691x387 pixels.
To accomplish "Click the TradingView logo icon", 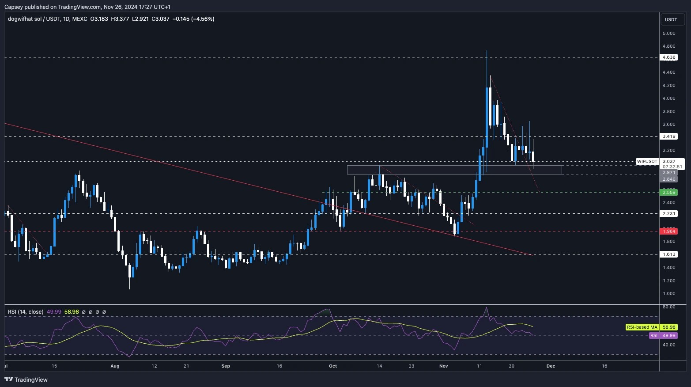I will coord(8,379).
